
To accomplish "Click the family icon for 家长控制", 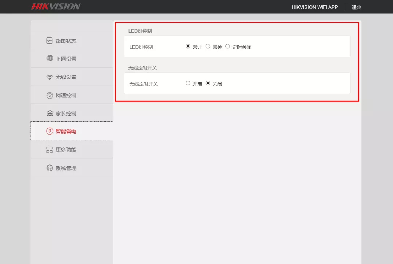I will [50, 113].
